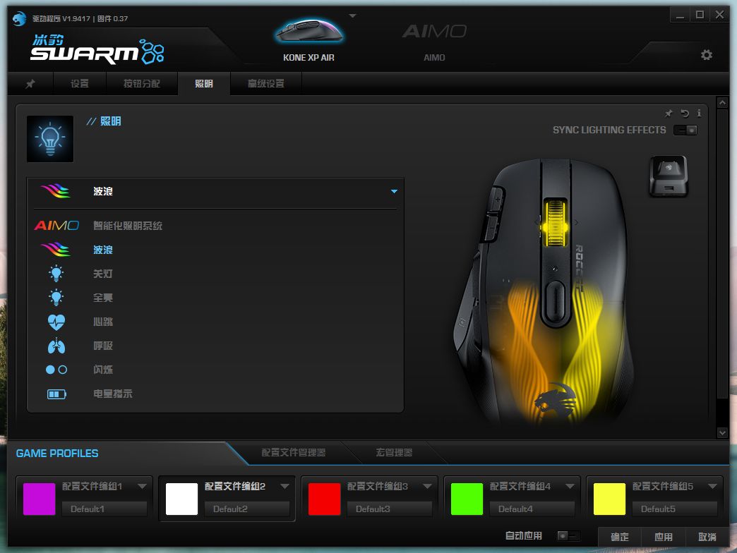Click the mouse scroll wheel lighting zone
The image size is (737, 553).
click(x=555, y=223)
